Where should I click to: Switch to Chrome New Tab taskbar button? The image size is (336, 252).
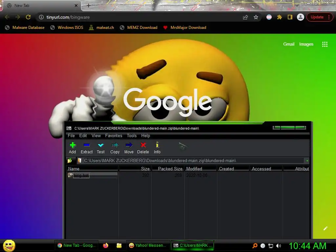[x=76, y=245]
